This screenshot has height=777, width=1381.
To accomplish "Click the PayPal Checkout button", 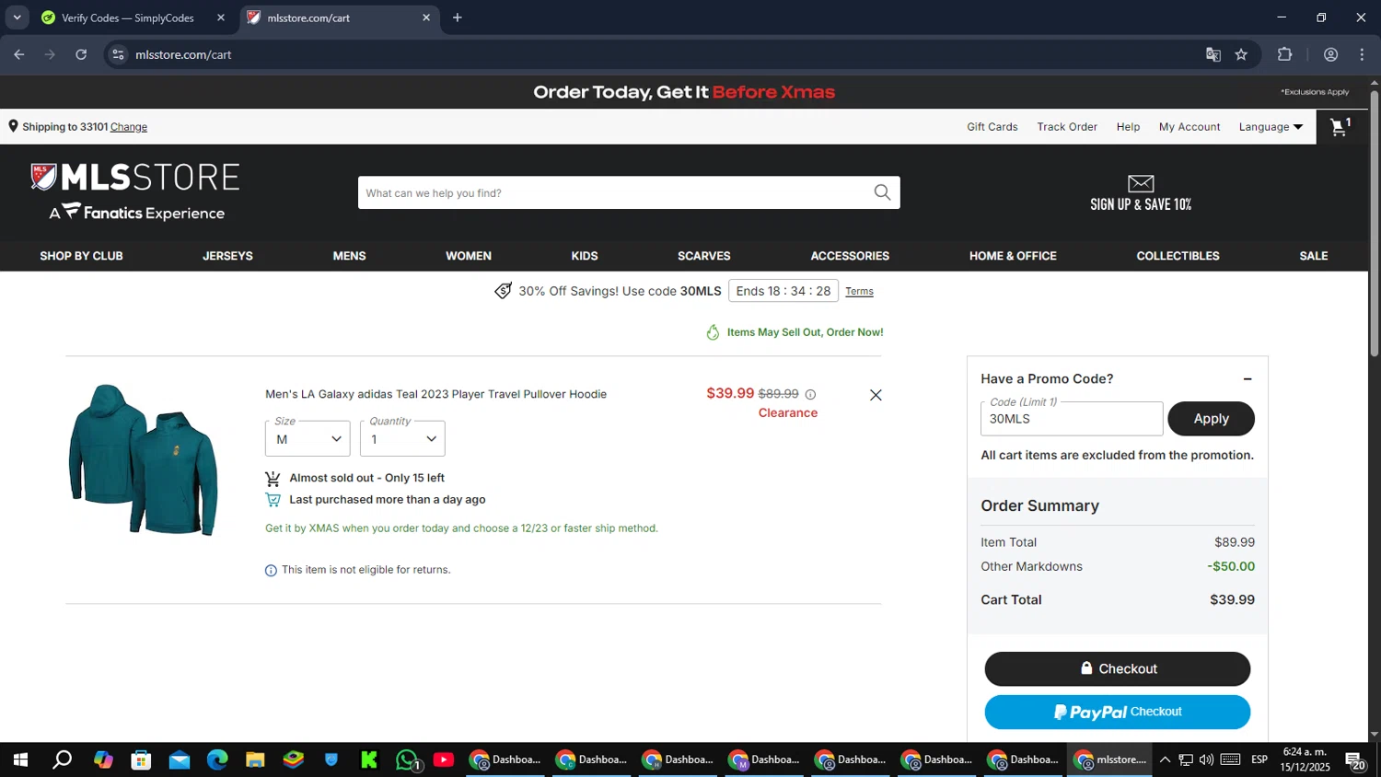I will pos(1118,712).
